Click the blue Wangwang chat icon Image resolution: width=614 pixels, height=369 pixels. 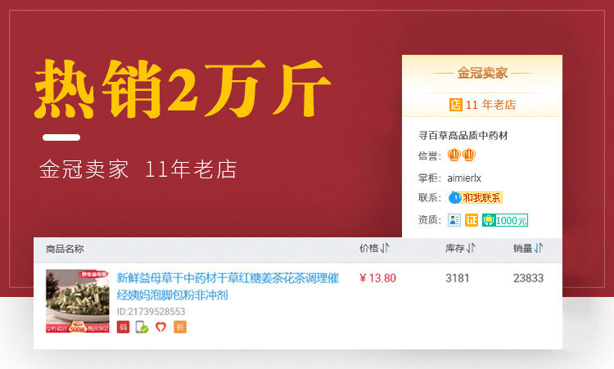[454, 198]
